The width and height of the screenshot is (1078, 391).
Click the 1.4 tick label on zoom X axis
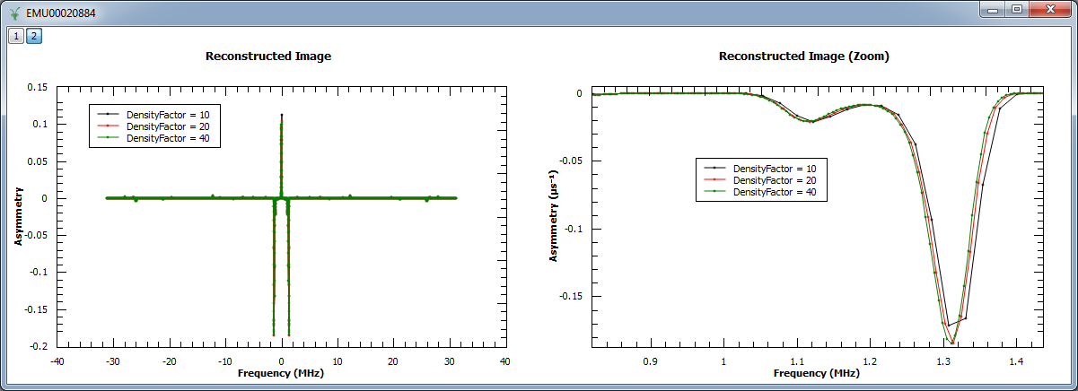[x=1016, y=361]
